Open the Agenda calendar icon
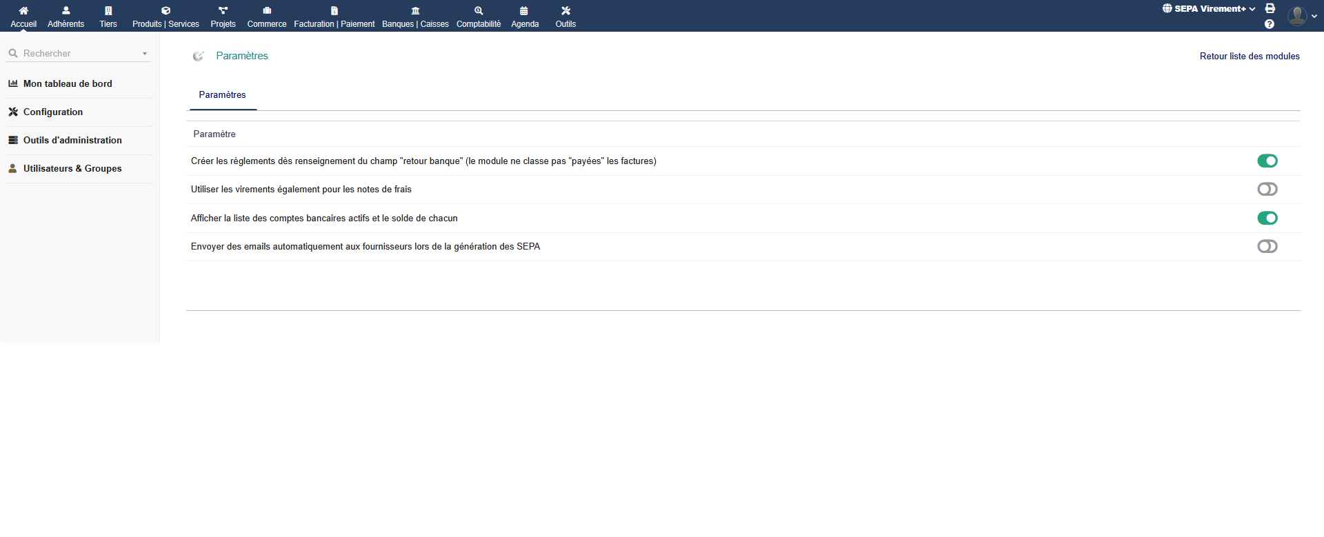 coord(524,11)
